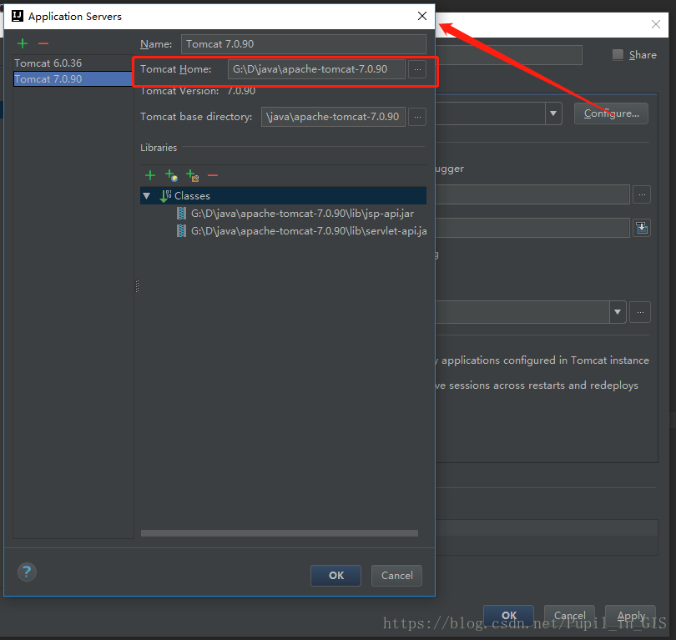Remove selected library with red minus
The height and width of the screenshot is (640, 676).
(x=213, y=175)
